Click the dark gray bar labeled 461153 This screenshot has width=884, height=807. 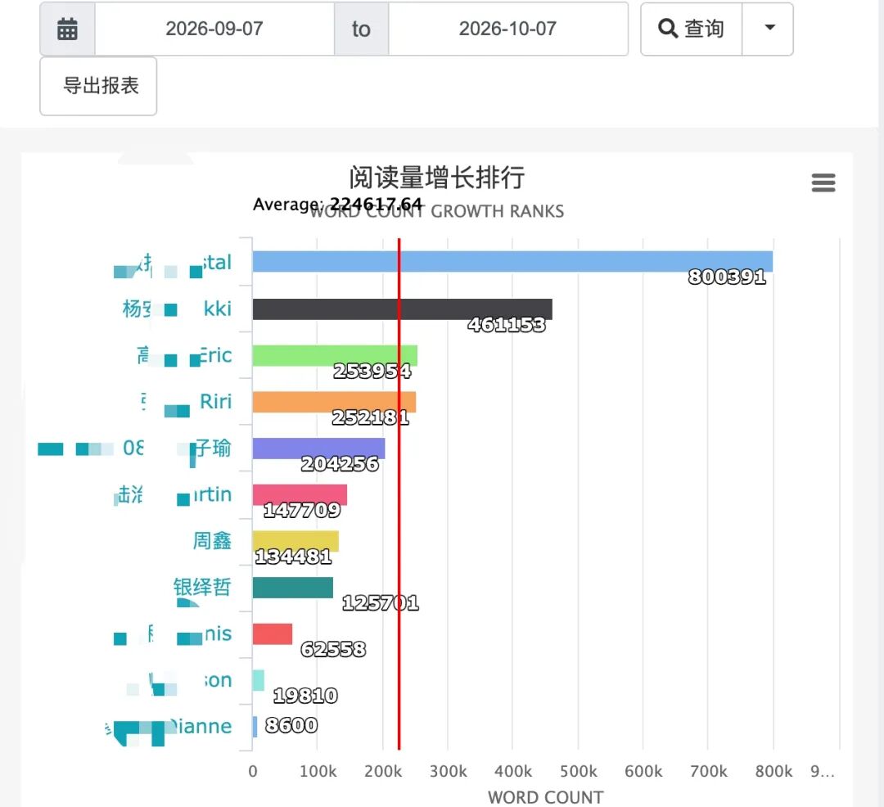pos(403,309)
